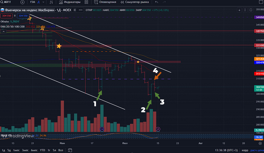Viewport: 264px width, 153px height.
Task: Launch Симулятор рынка replay
Action: 135,2
